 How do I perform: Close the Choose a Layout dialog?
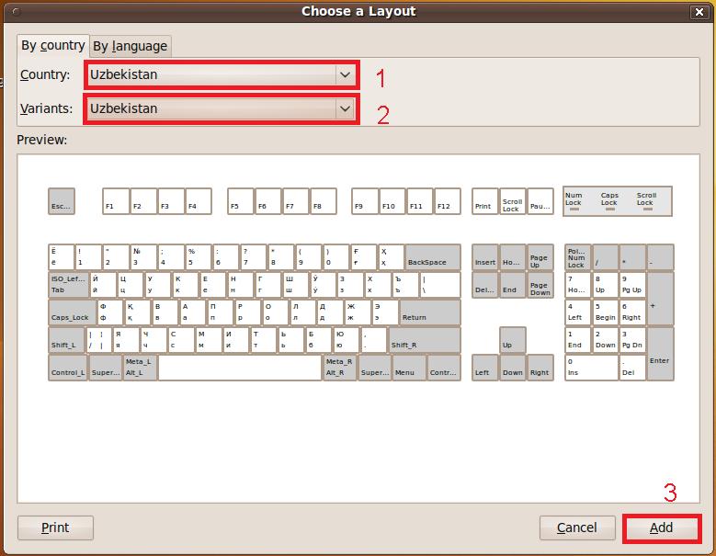699,12
